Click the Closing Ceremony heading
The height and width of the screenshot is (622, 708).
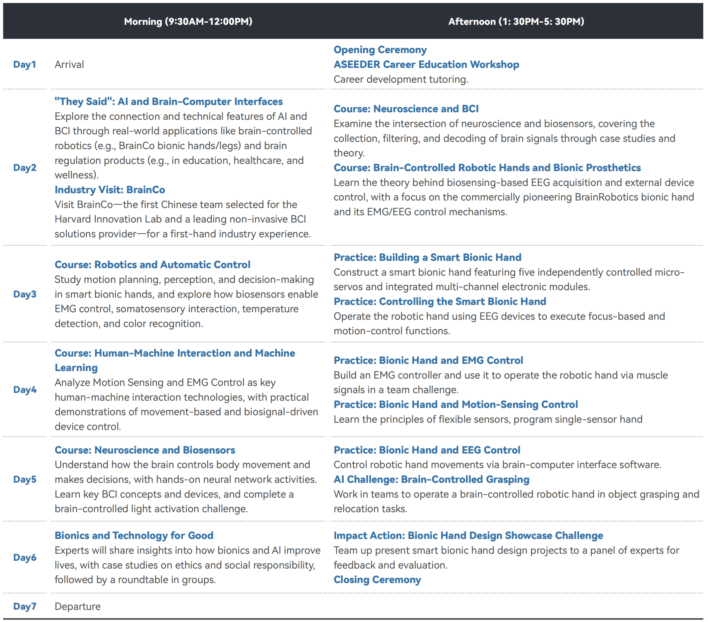click(377, 580)
